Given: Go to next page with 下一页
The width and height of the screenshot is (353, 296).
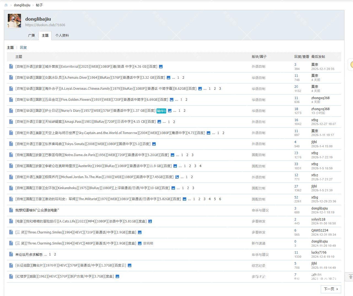Looking at the screenshot, I should (x=331, y=289).
